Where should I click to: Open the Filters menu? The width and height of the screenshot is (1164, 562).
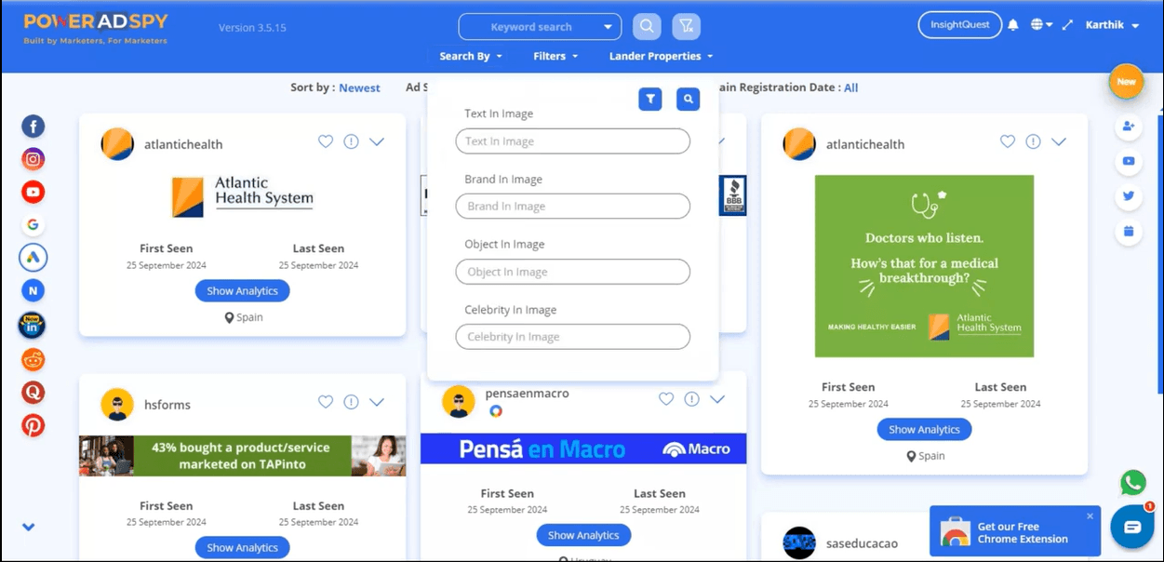[x=555, y=56]
